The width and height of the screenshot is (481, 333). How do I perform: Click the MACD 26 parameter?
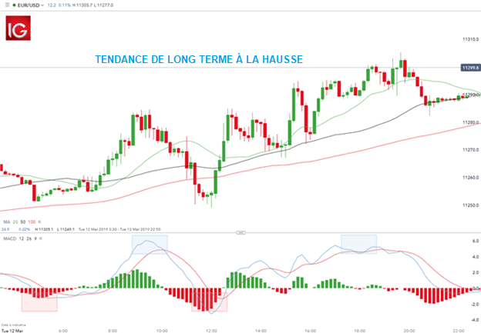29,238
